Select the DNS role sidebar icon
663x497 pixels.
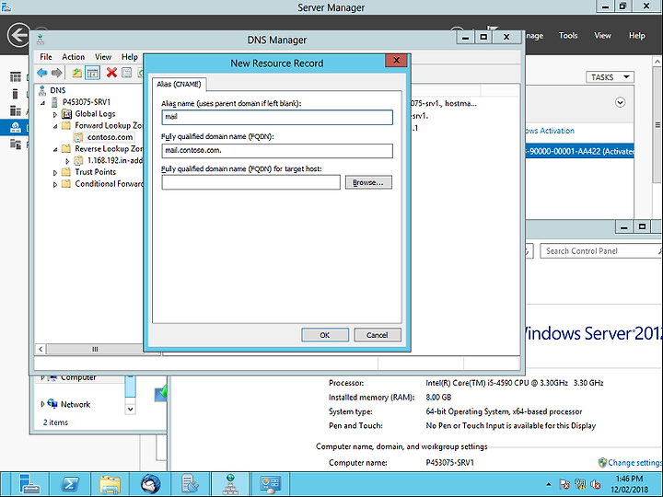click(16, 127)
